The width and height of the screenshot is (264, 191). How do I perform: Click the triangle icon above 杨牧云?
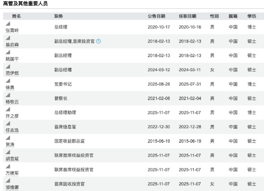point(8,95)
